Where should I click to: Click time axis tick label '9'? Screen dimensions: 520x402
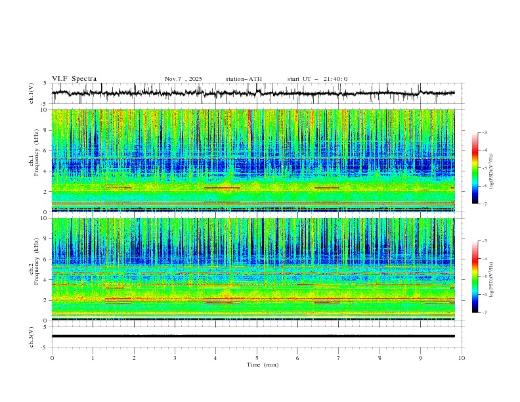tap(420, 358)
